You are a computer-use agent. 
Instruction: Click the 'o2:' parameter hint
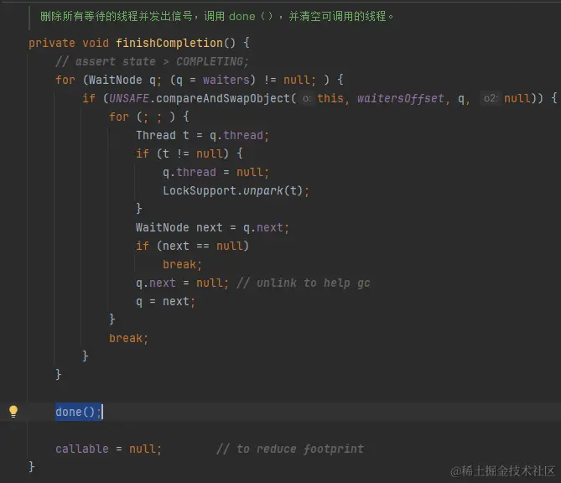click(491, 98)
